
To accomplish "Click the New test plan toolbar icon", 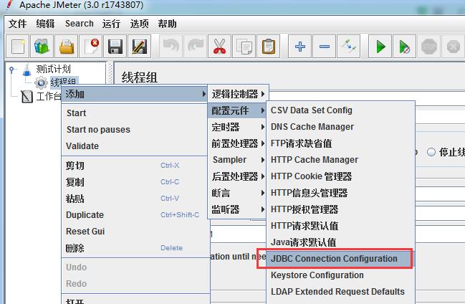I will pos(17,47).
